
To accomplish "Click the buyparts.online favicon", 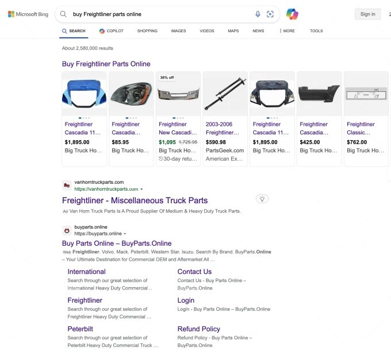I will pyautogui.click(x=67, y=230).
